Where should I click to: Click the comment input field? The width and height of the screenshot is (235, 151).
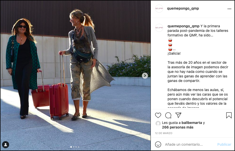190,144
